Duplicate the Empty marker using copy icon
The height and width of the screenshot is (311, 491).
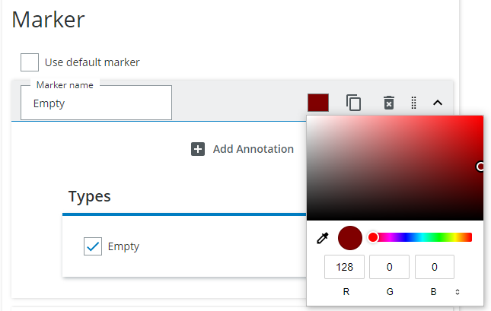pos(353,103)
